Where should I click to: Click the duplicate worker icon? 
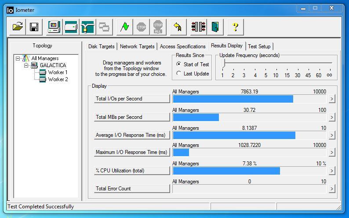[x=104, y=27]
